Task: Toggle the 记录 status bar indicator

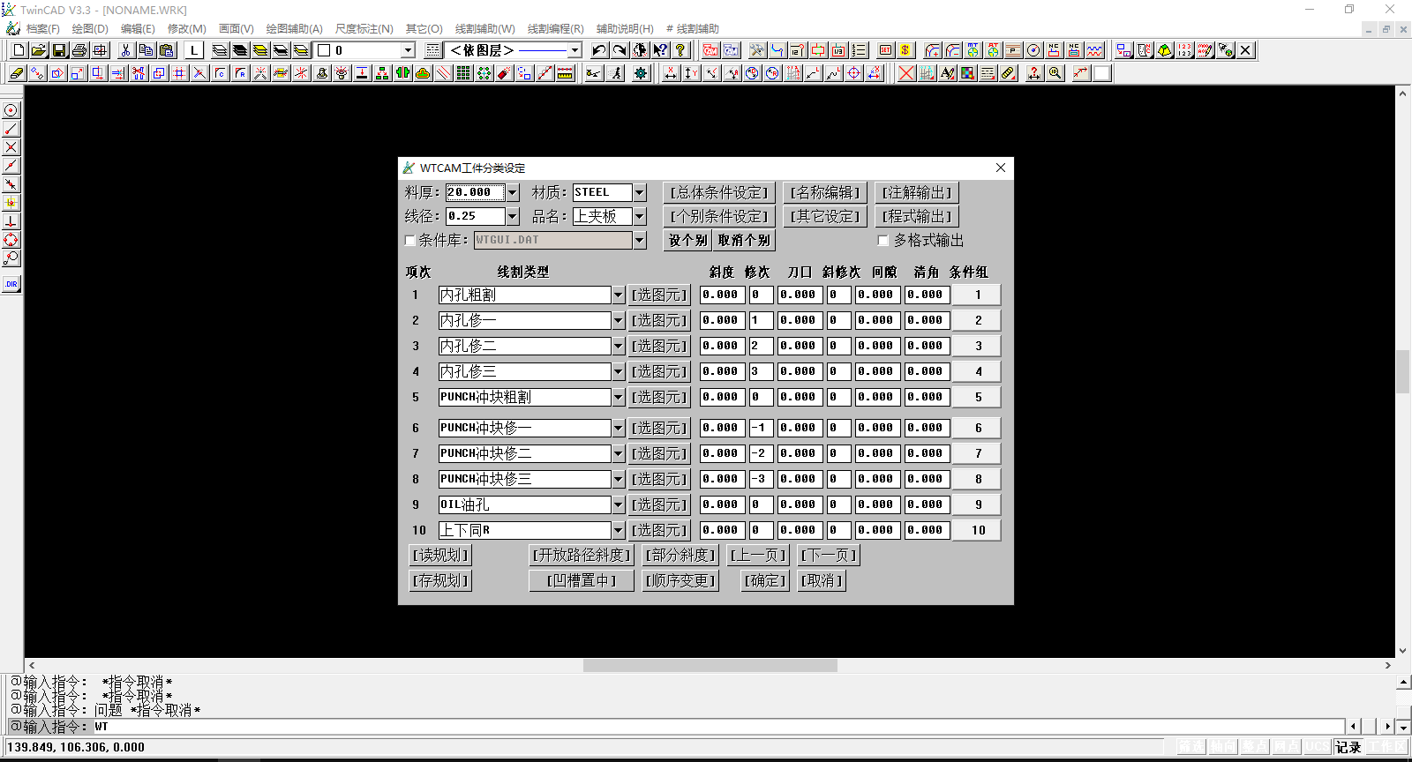Action: [x=1348, y=747]
